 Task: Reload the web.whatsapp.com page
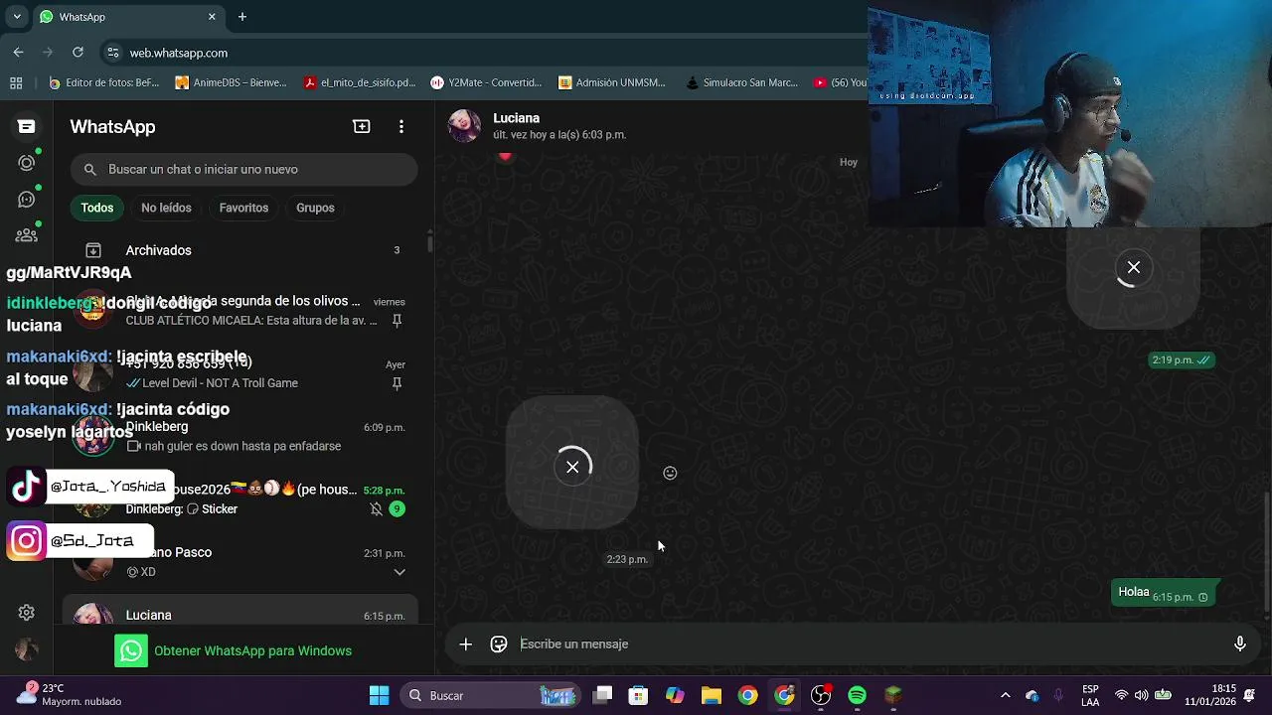78,53
